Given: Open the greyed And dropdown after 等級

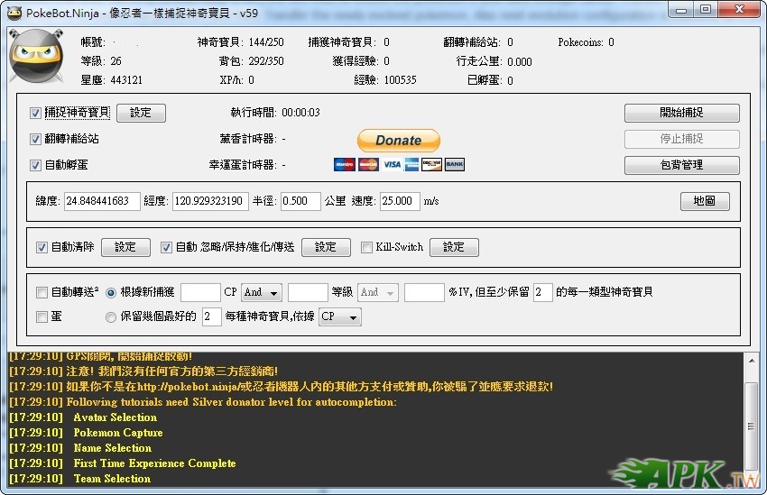Looking at the screenshot, I should pyautogui.click(x=378, y=292).
